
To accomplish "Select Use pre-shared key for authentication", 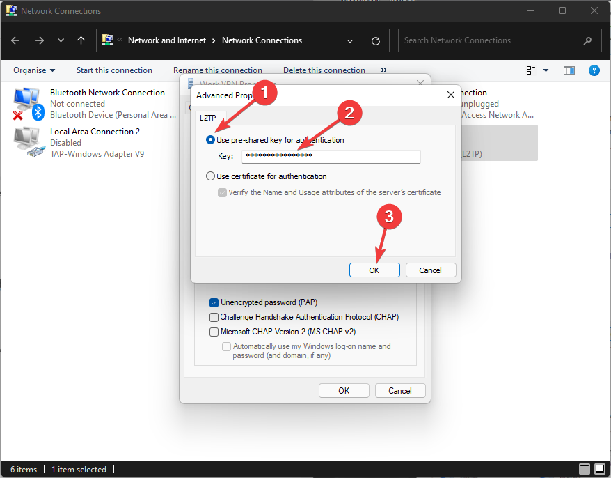I will (x=211, y=140).
